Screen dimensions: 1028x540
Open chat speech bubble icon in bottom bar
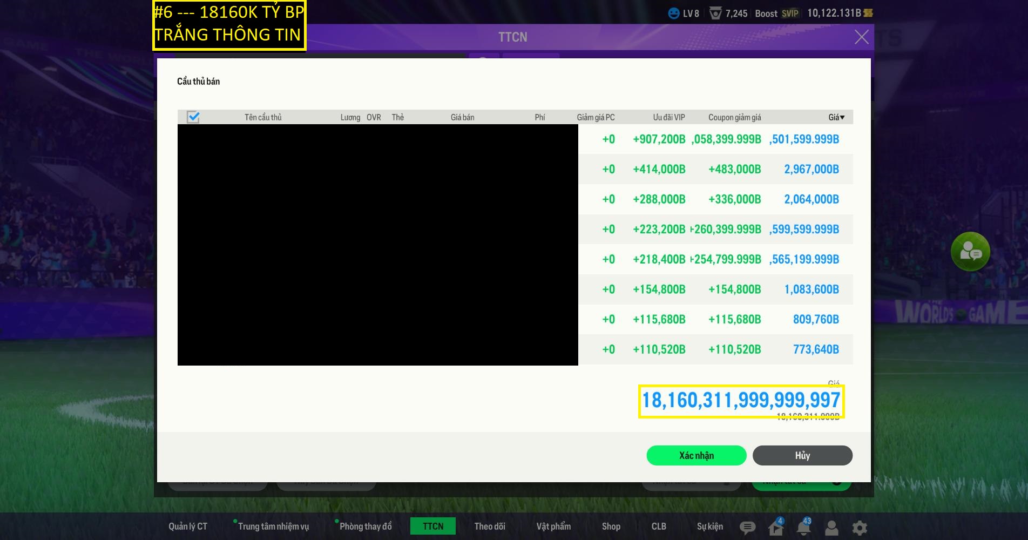coord(747,527)
